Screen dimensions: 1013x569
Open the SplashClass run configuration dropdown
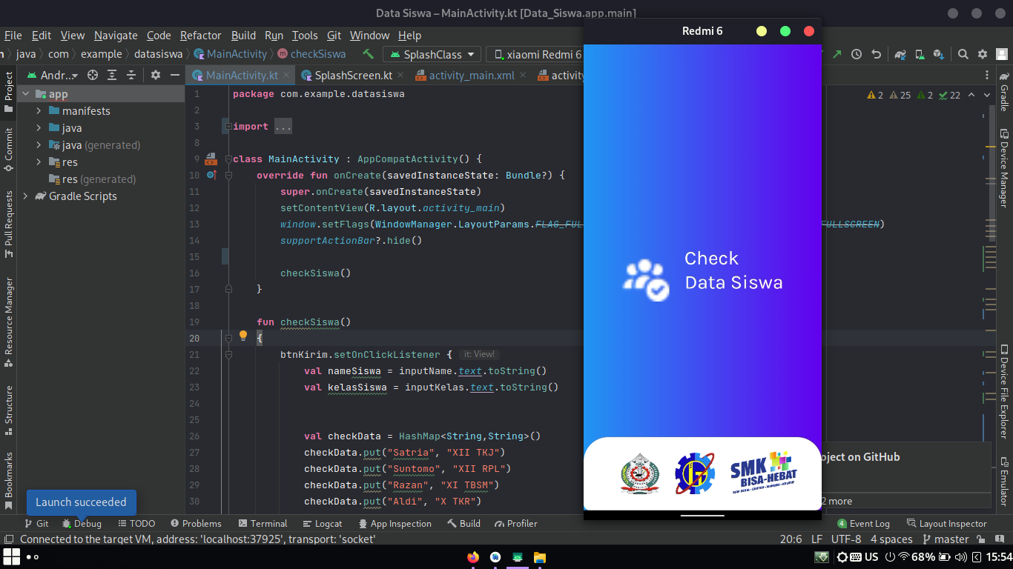[x=431, y=54]
